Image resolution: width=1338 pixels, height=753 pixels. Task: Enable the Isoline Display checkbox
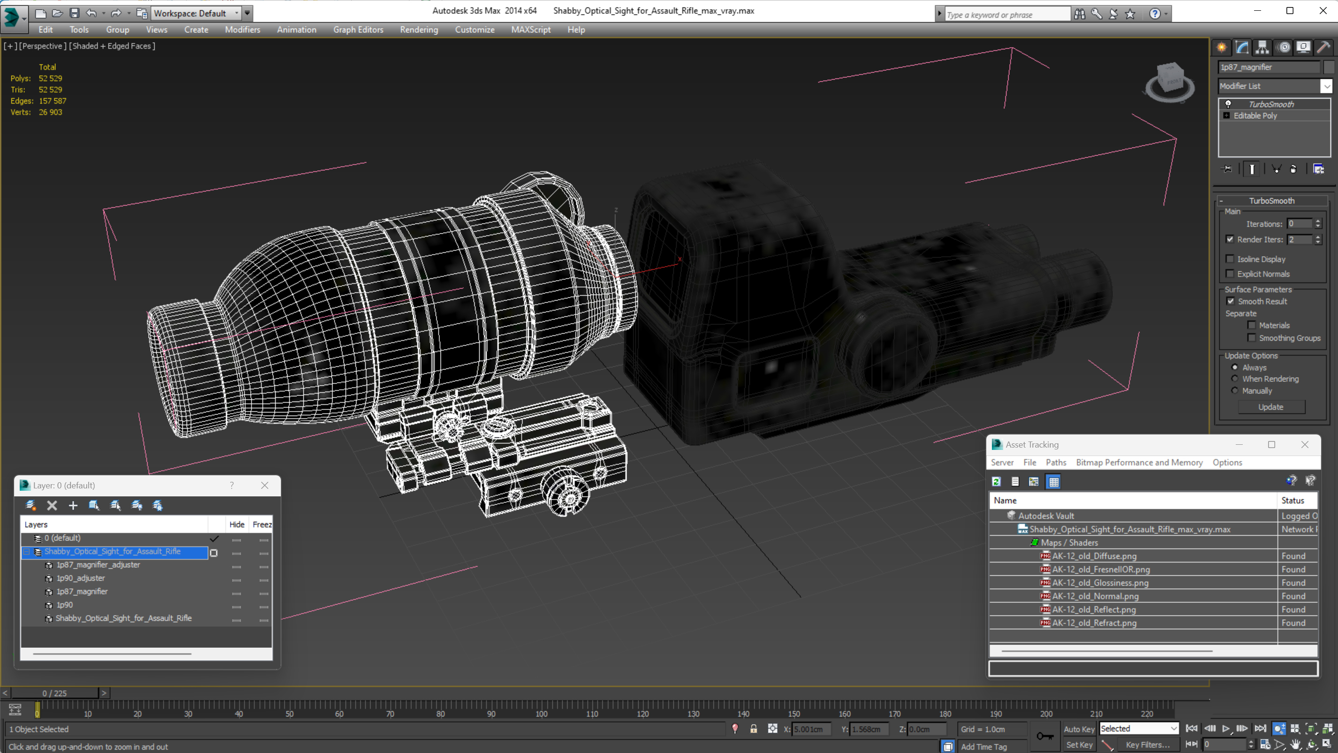coord(1230,259)
